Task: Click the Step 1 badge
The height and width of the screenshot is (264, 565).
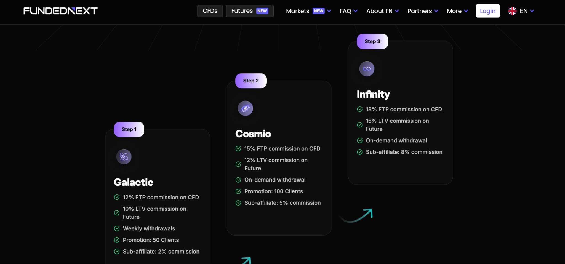Action: 129,129
